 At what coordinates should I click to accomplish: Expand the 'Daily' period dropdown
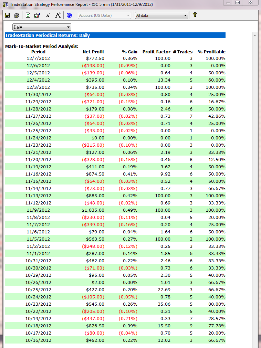tap(42, 27)
